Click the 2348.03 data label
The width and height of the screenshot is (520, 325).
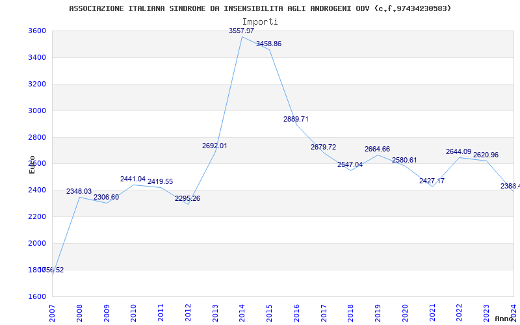pyautogui.click(x=79, y=191)
